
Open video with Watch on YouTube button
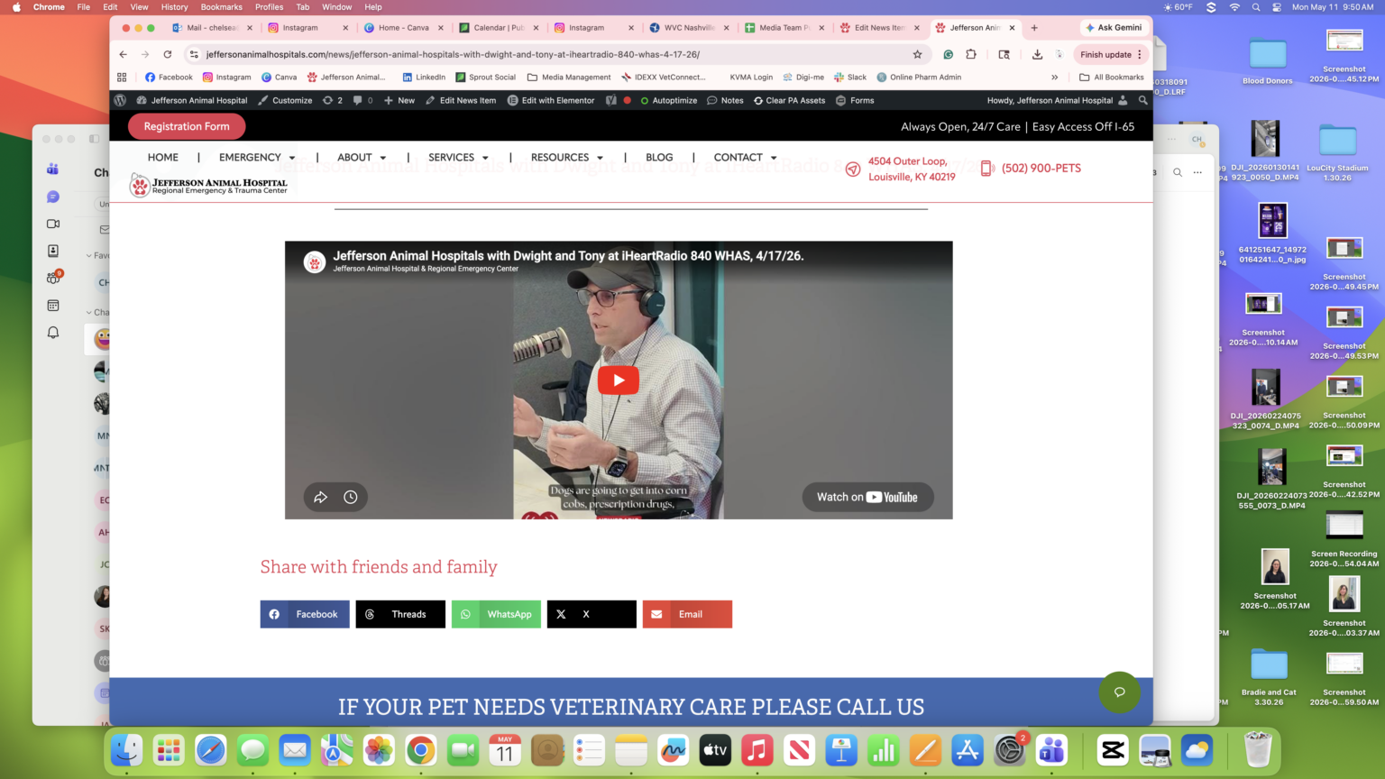point(867,497)
